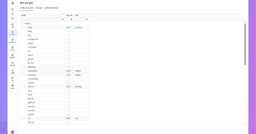Click the scrollbar down arrow
The width and height of the screenshot is (256, 134).
pos(245,123)
